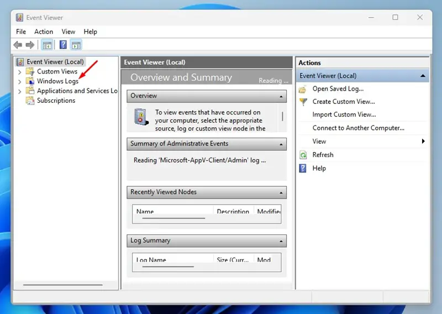Image resolution: width=442 pixels, height=314 pixels.
Task: Toggle the Show/Hide Console Tree toolbar icon
Action: coord(47,45)
